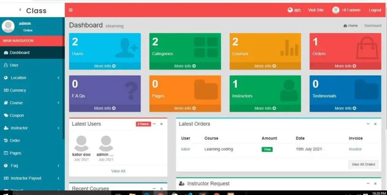Click the shopping bag icon on Orders card
The image size is (387, 195).
pyautogui.click(x=367, y=48)
